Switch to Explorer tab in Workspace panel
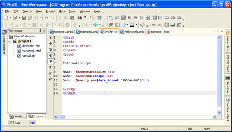 [x=36, y=116]
